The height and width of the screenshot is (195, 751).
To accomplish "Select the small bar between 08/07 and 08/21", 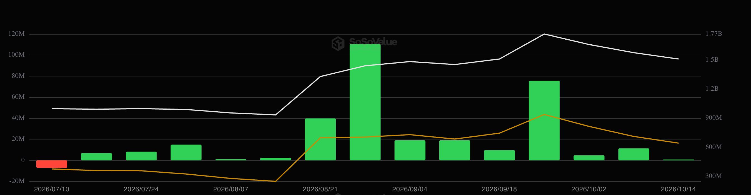I will tap(275, 159).
